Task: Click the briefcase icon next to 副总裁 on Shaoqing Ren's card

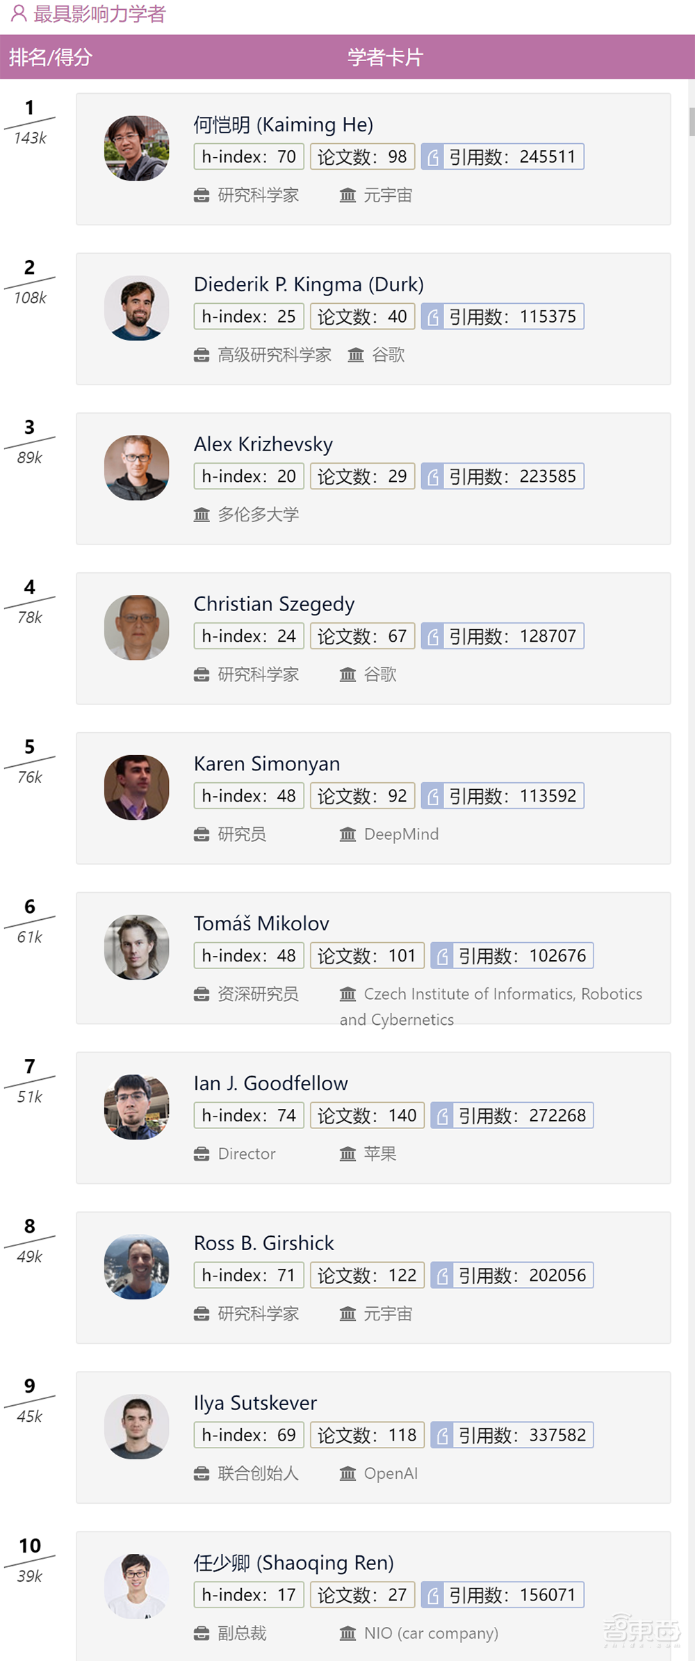Action: point(200,1633)
